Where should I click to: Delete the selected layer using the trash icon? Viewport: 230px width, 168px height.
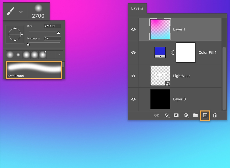pos(215,115)
